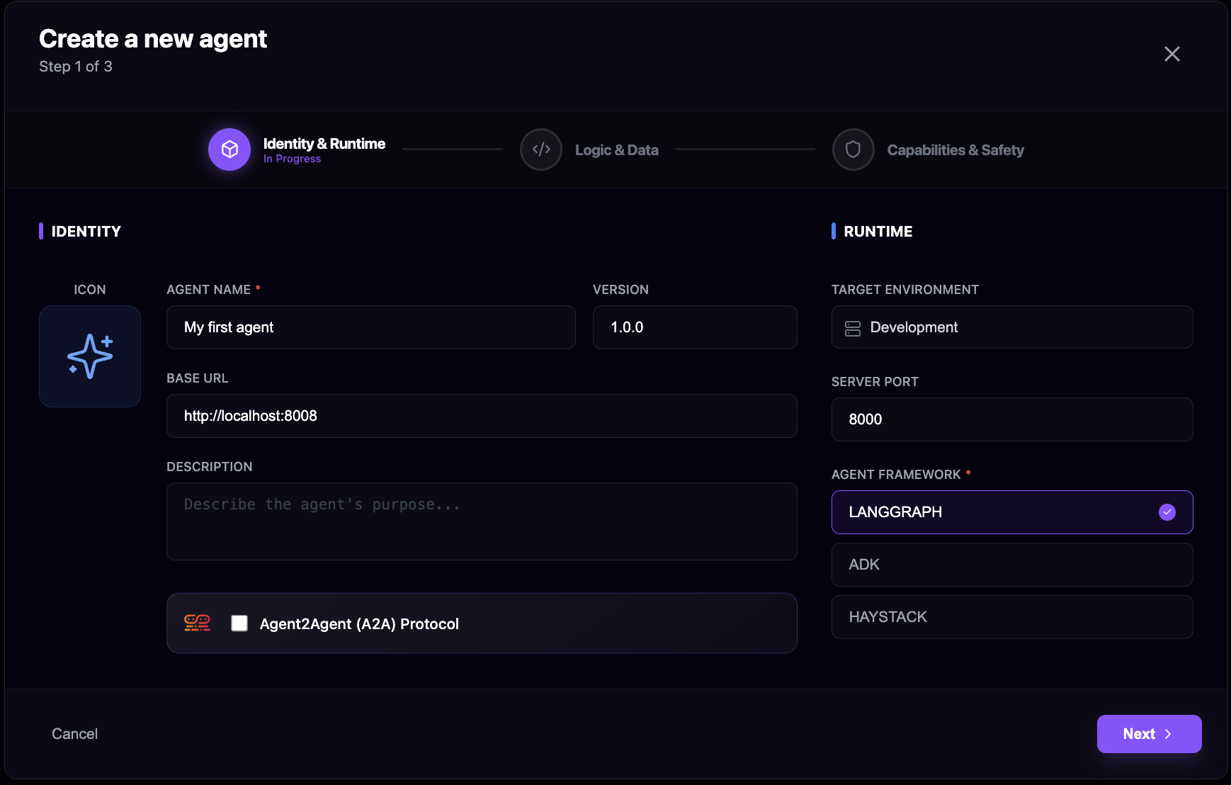Image resolution: width=1231 pixels, height=785 pixels.
Task: Click the Next button
Action: click(x=1149, y=734)
